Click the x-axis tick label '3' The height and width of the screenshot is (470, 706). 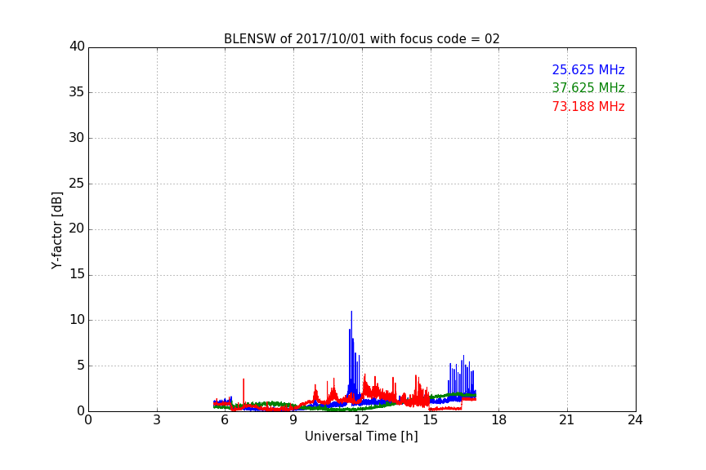tap(157, 420)
